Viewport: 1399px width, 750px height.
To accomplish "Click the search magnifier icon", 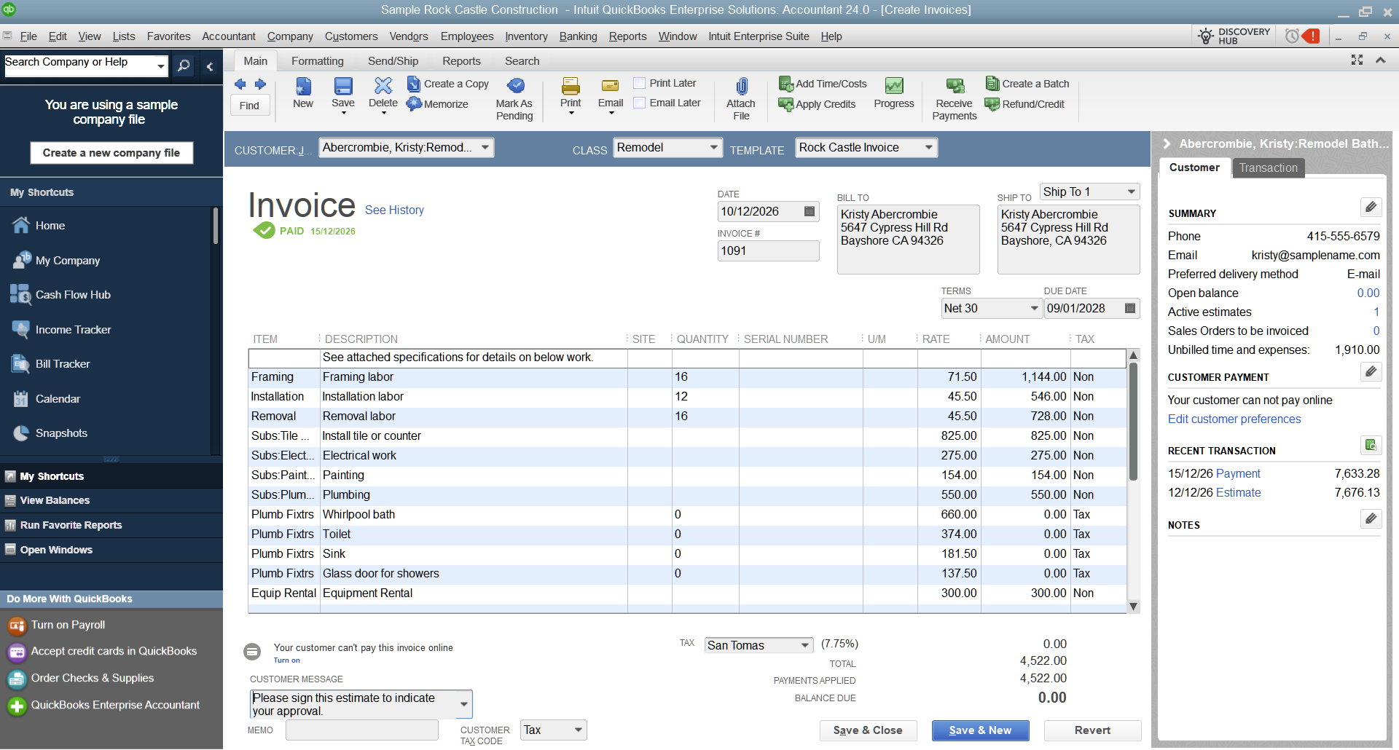I will point(184,66).
